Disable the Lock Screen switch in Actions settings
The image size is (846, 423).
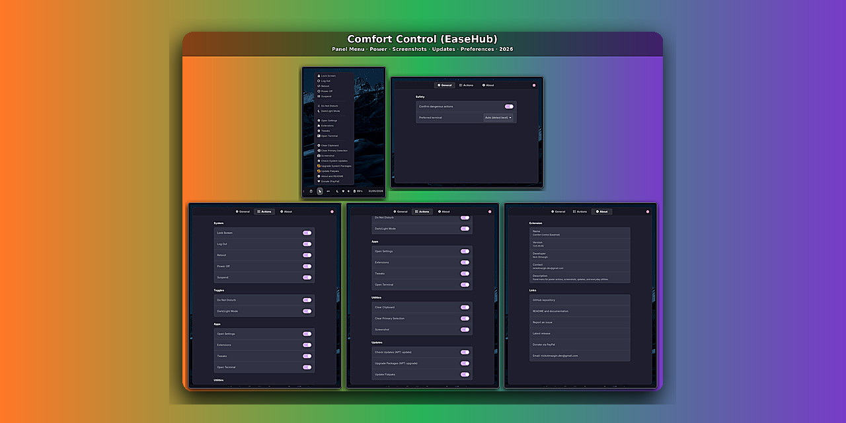pyautogui.click(x=307, y=233)
